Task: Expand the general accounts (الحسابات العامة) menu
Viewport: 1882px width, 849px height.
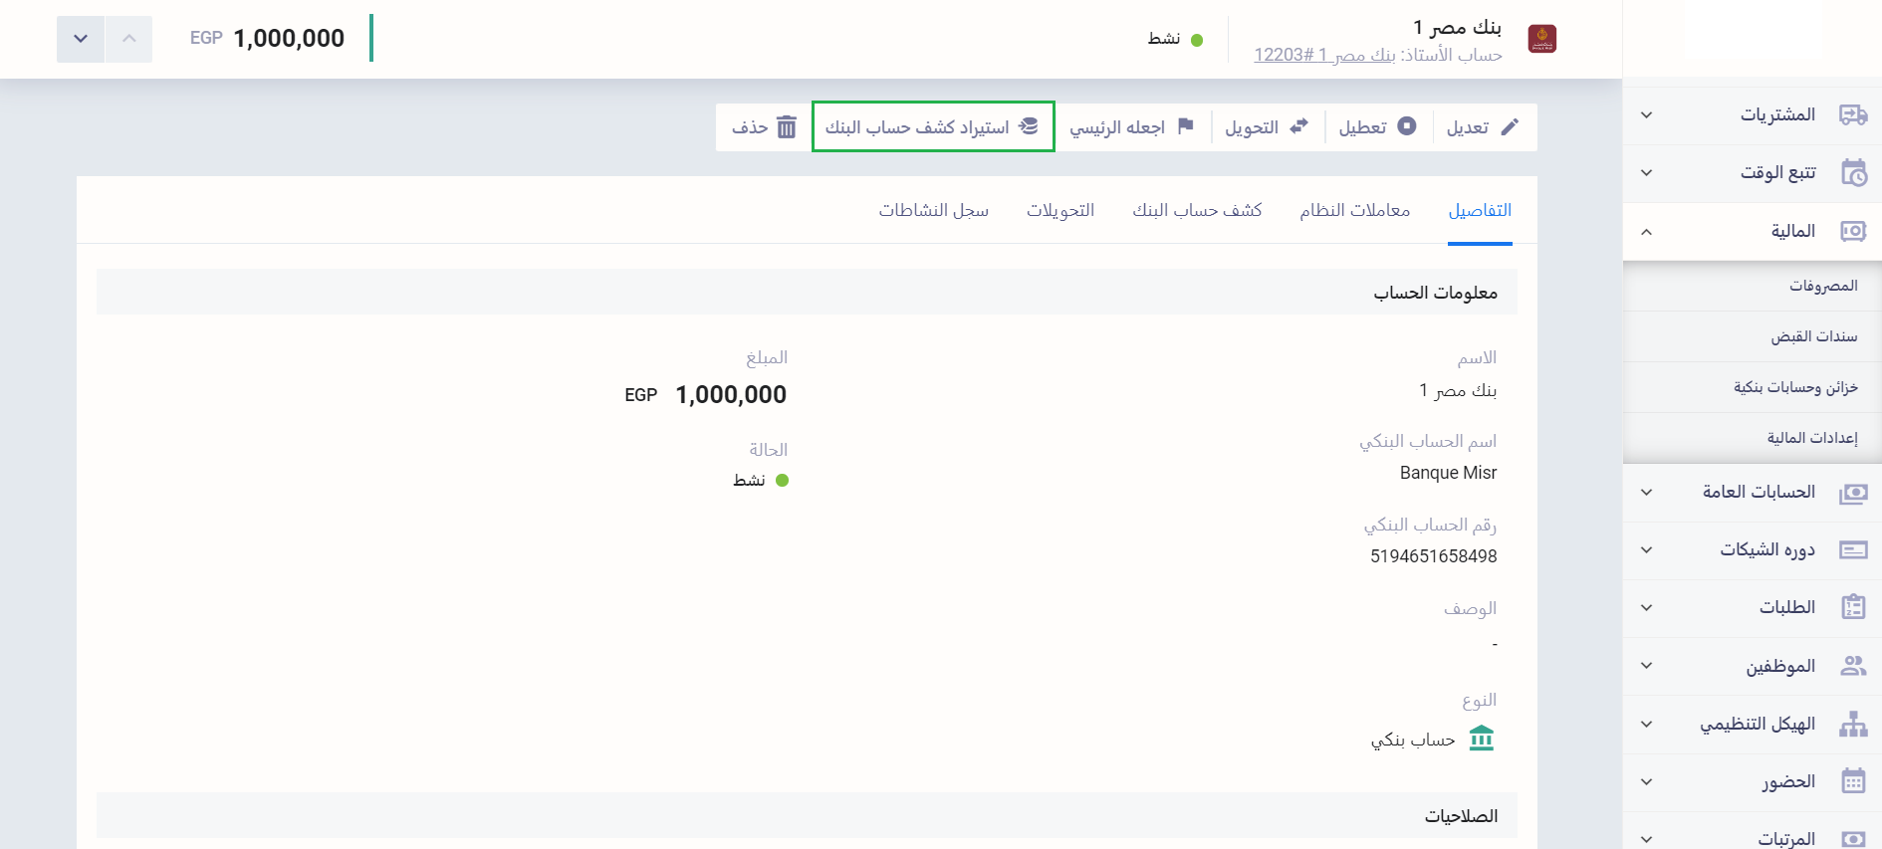Action: 1647,493
